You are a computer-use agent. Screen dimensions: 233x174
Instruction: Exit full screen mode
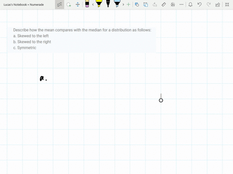tap(227, 4)
